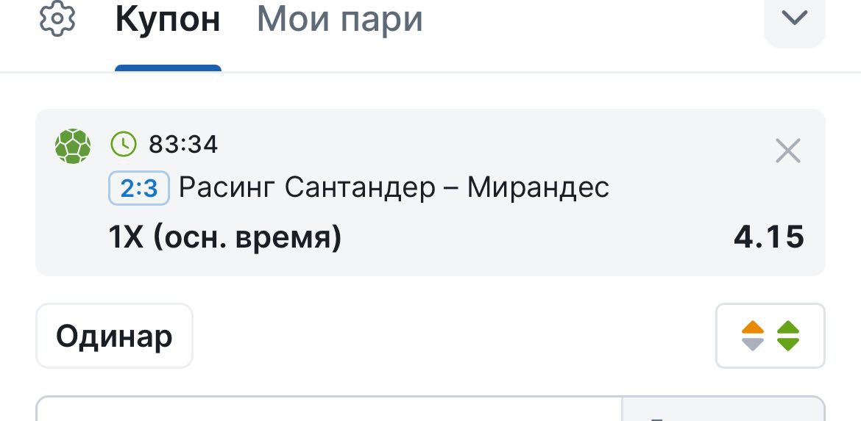Click the green clock icon
Viewport: 861px width, 421px height.
click(124, 144)
